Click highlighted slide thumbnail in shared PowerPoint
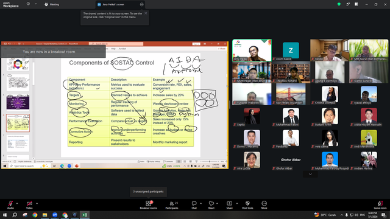 point(18,123)
